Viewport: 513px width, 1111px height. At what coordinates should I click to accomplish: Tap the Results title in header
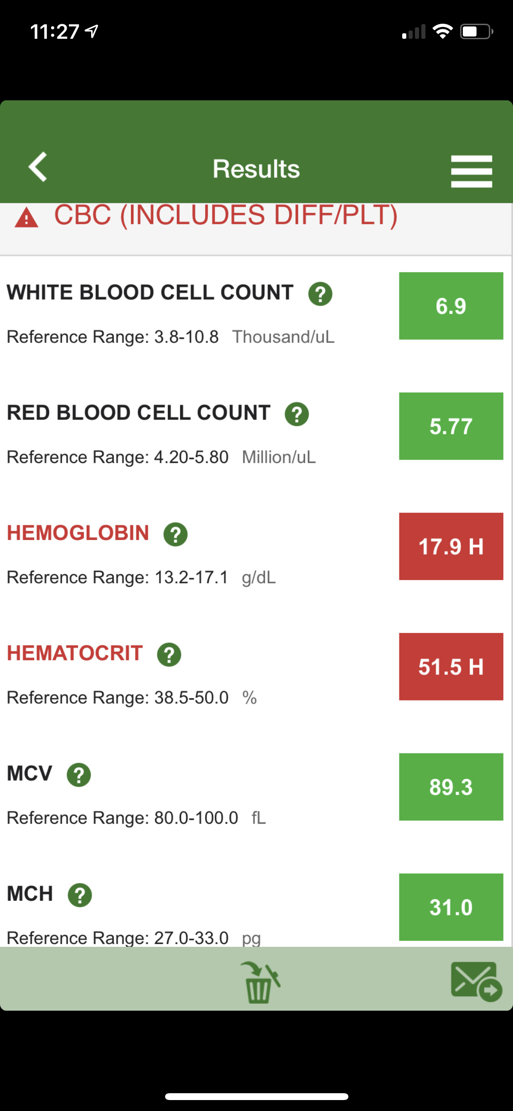click(x=256, y=169)
